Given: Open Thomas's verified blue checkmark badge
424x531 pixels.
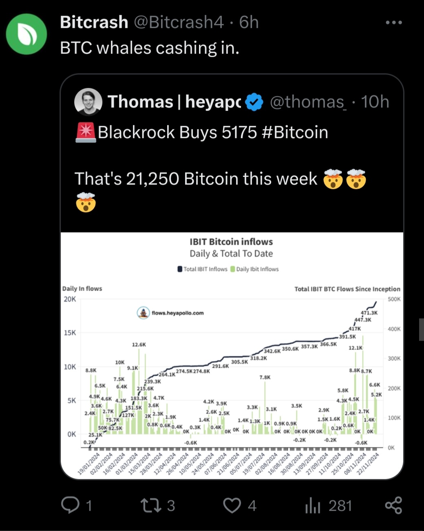Looking at the screenshot, I should (254, 102).
